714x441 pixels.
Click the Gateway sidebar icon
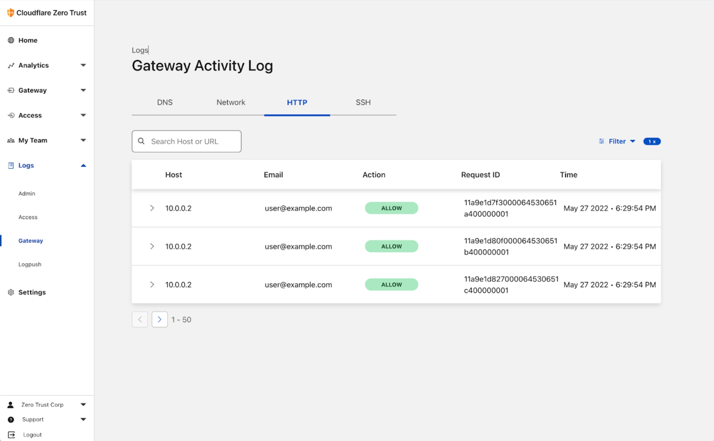(x=11, y=90)
